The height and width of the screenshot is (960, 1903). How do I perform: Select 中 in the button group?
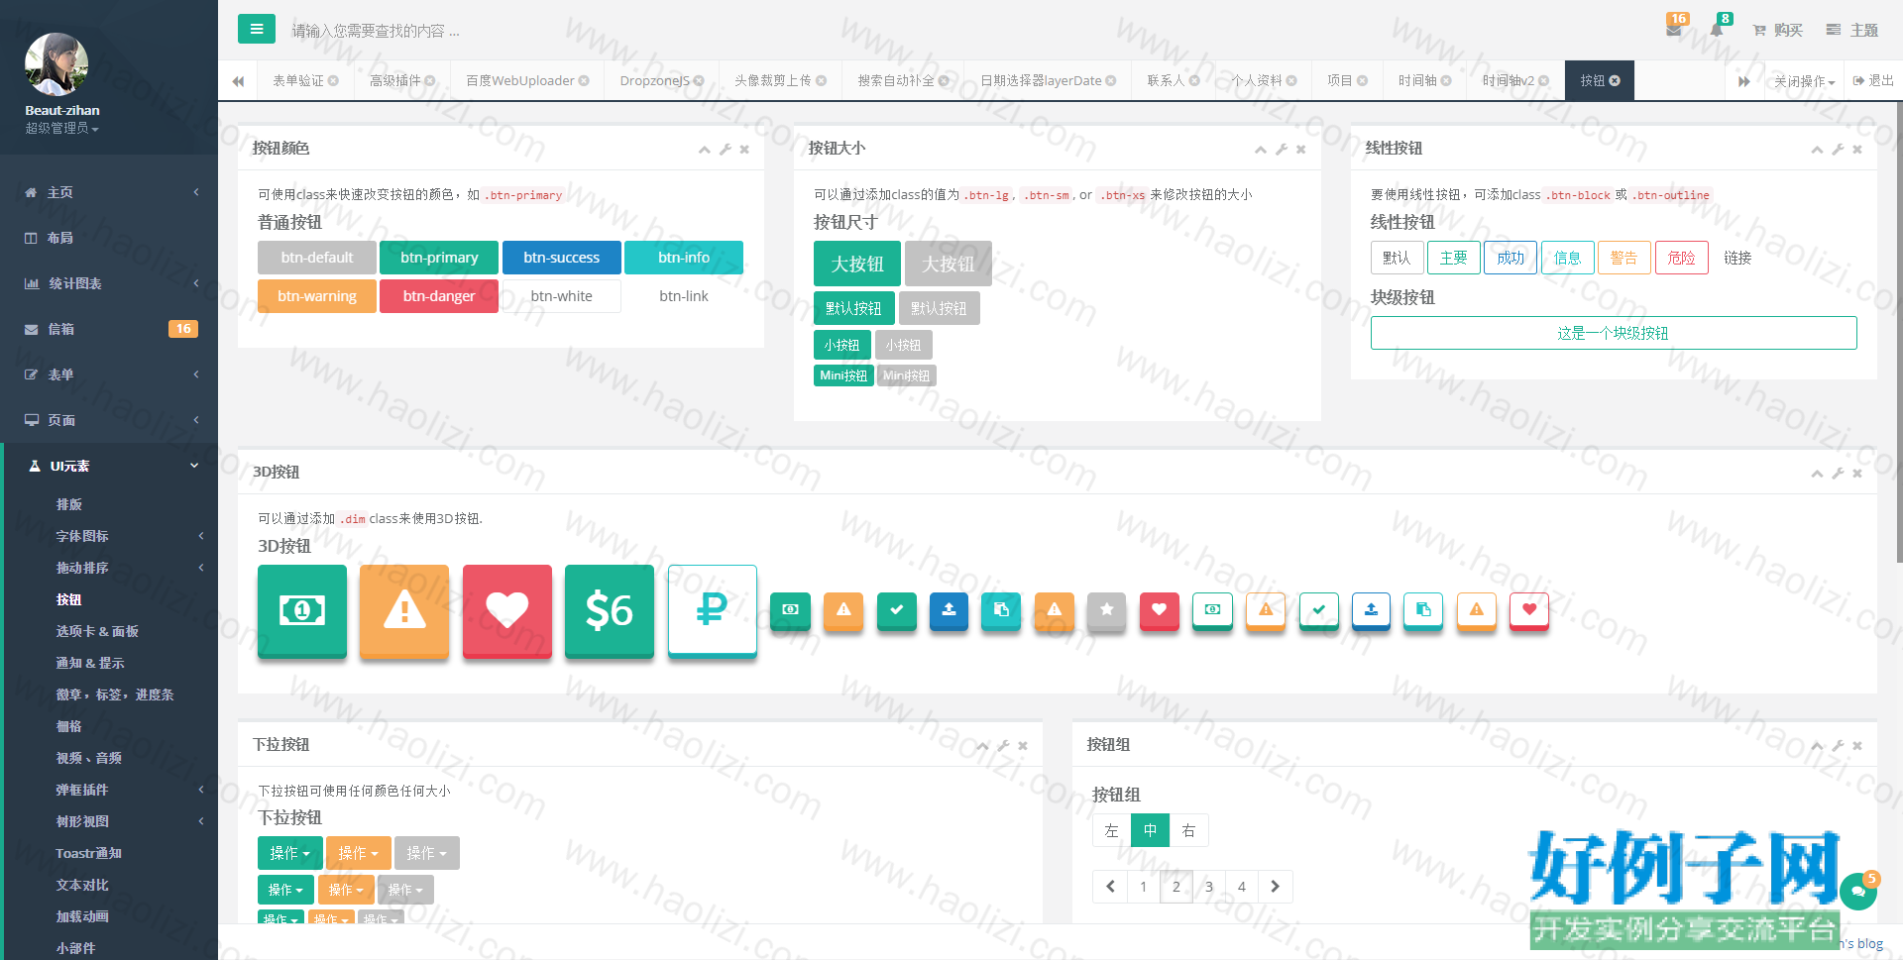[1150, 830]
